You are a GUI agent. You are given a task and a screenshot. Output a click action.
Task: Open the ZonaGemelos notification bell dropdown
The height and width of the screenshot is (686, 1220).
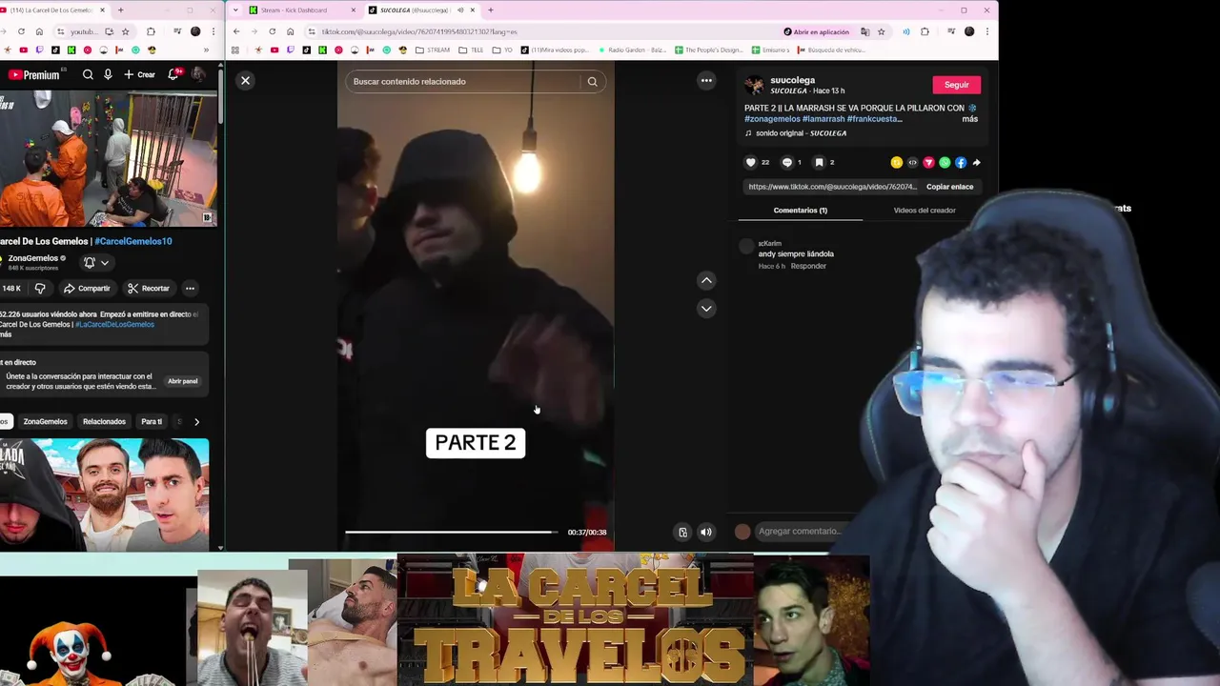(x=95, y=263)
